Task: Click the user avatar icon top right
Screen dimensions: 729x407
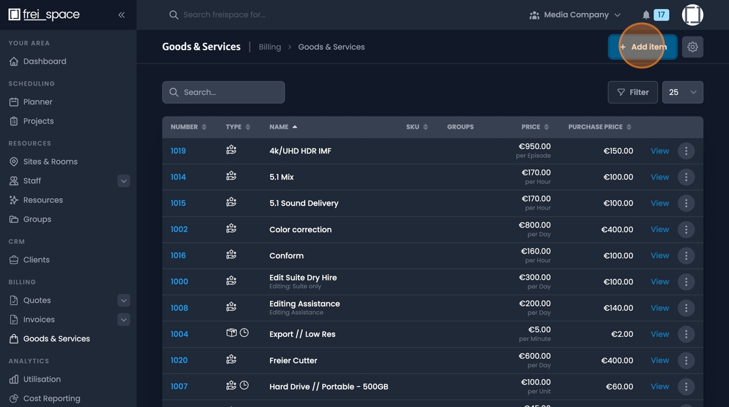Action: [693, 14]
